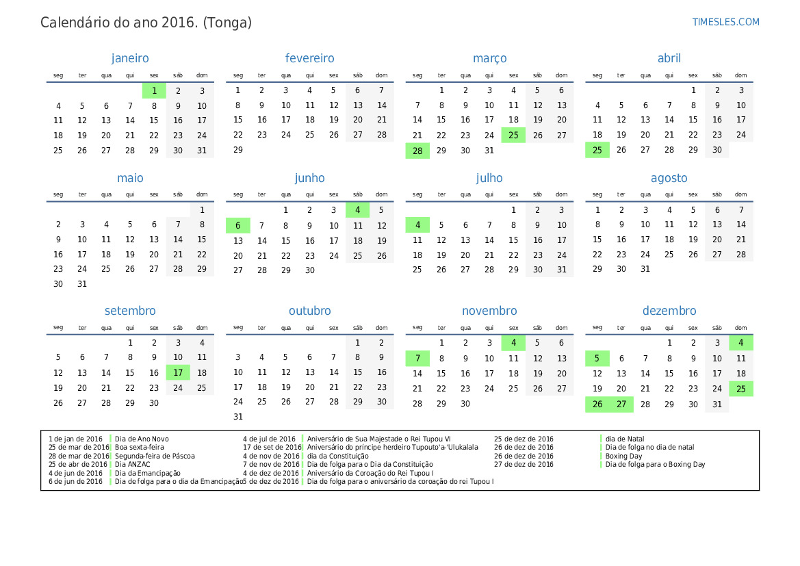This screenshot has height=566, width=800.
Task: Click highlighted December 27 date
Action: (x=621, y=404)
